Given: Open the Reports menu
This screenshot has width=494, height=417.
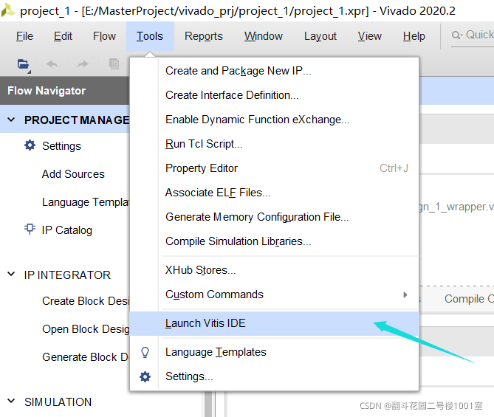Looking at the screenshot, I should 204,36.
